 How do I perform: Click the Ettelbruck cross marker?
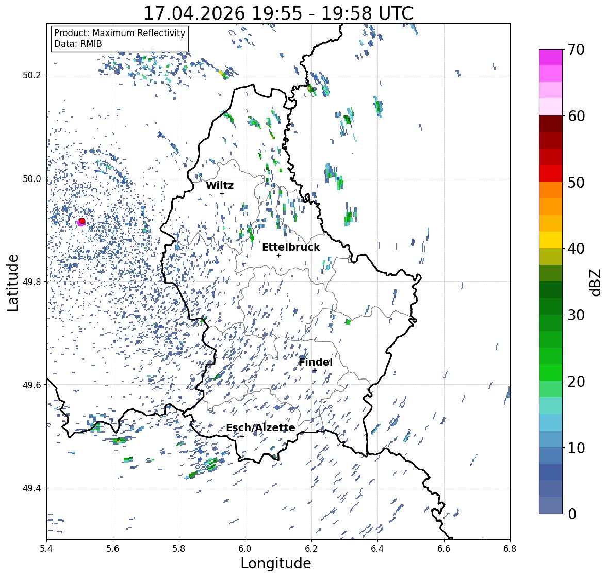coord(278,255)
